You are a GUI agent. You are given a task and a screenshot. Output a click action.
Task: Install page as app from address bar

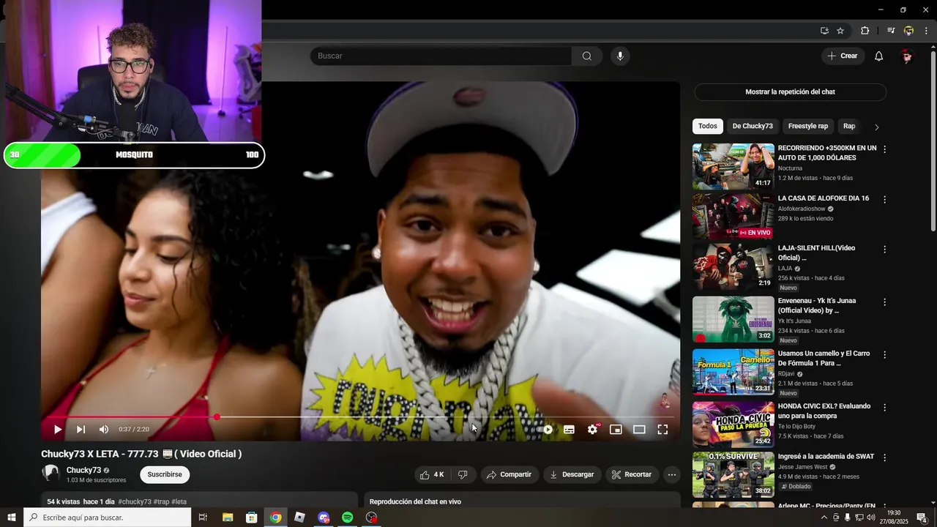[x=824, y=31]
